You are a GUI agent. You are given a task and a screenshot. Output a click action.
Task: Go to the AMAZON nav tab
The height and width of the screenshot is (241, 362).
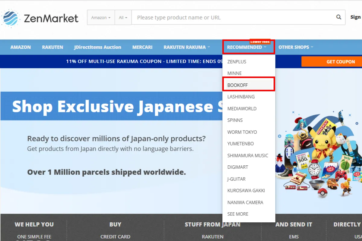(x=21, y=47)
